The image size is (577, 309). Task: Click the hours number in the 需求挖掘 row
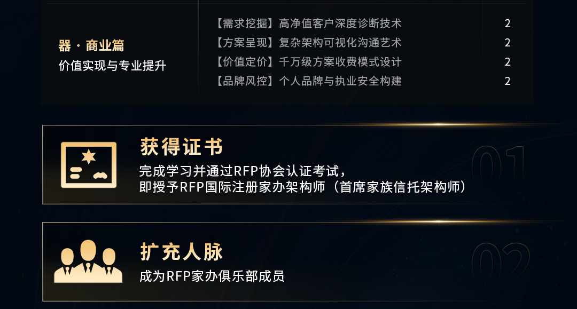(508, 23)
